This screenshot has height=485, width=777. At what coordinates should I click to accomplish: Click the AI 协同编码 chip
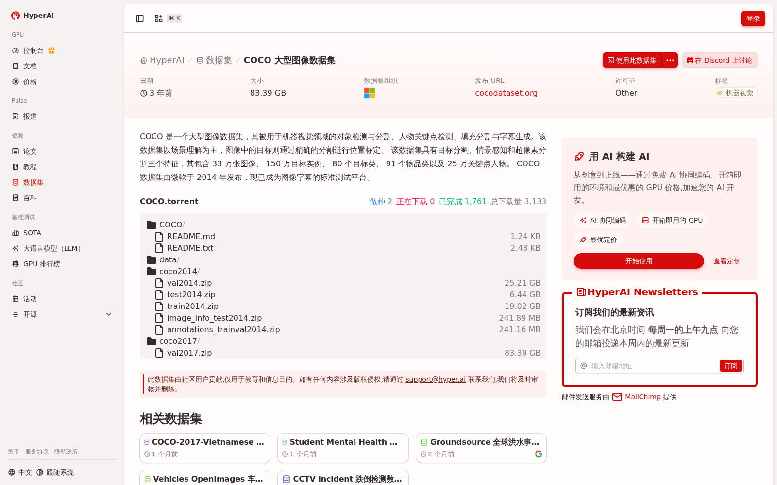[x=602, y=220]
